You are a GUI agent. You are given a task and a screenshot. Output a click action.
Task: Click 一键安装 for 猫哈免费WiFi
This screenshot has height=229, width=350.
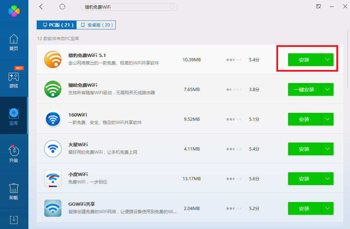click(x=305, y=90)
